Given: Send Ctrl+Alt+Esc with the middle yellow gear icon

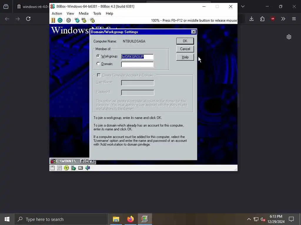Looking at the screenshot, I should click(84, 20).
